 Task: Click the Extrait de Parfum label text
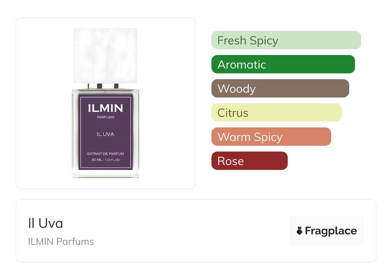[x=105, y=154]
